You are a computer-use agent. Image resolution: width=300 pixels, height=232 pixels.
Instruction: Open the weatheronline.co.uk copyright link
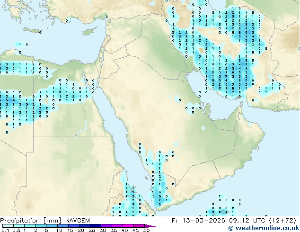[264, 228]
